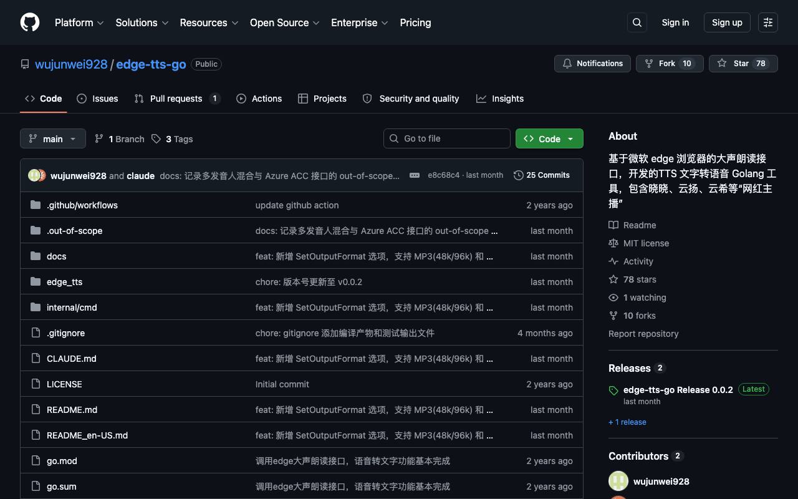The width and height of the screenshot is (798, 499).
Task: Click the folder icon beside edge_tts
Action: click(36, 282)
